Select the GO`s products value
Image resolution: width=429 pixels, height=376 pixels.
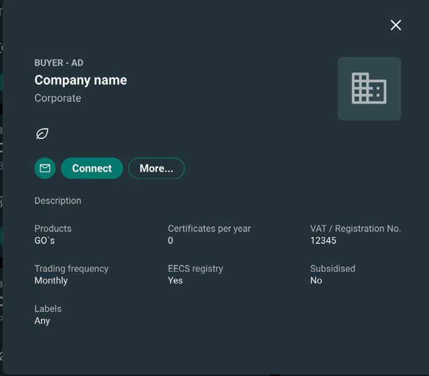point(45,240)
